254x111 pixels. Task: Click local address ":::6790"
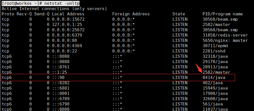pyautogui.click(x=61, y=104)
